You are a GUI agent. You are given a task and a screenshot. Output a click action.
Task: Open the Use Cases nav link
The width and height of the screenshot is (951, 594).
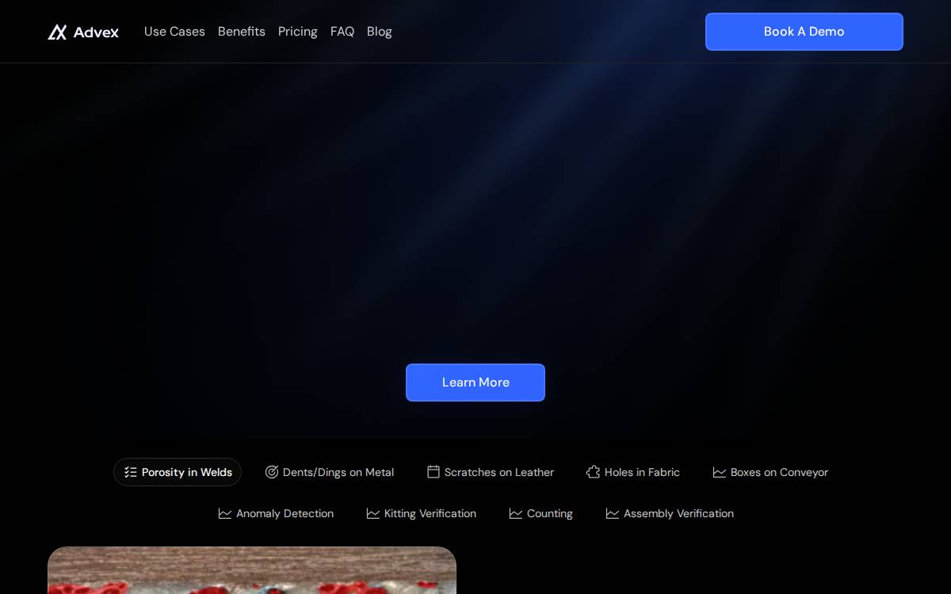[174, 32]
